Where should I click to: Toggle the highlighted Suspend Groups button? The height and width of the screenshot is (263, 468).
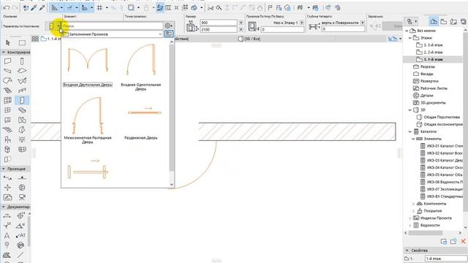pos(159,8)
